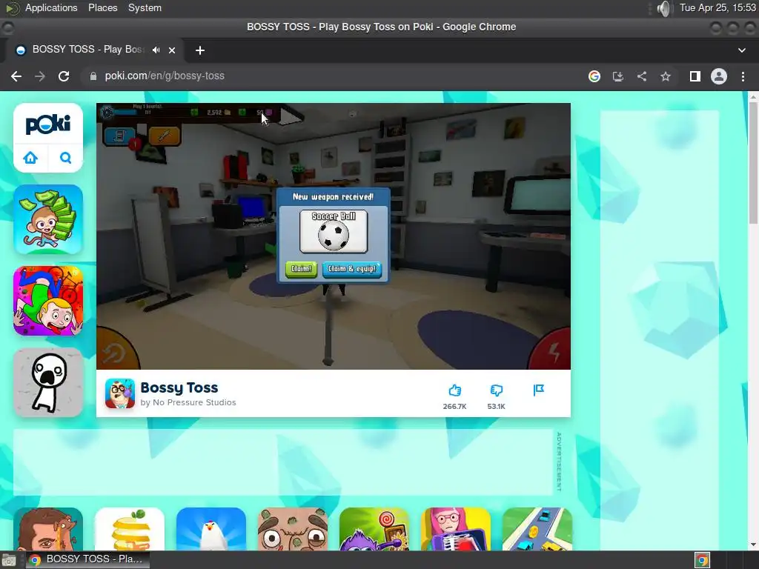Open the sliced lemon game thumbnail
759x569 pixels.
[x=130, y=529]
